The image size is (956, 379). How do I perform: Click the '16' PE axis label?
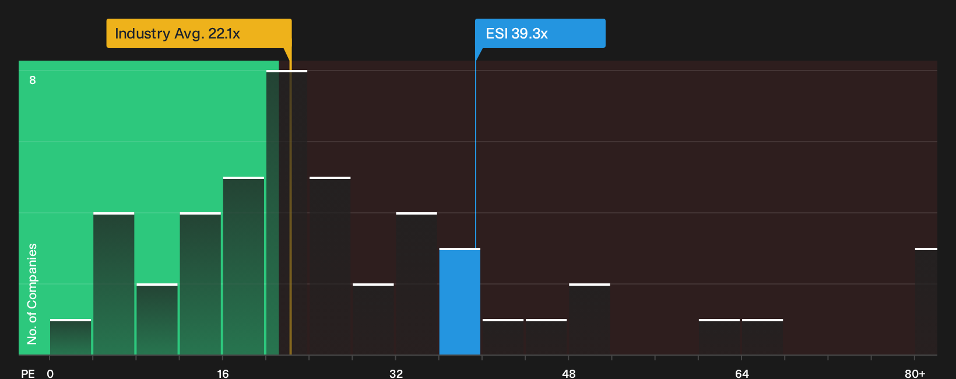pos(223,373)
